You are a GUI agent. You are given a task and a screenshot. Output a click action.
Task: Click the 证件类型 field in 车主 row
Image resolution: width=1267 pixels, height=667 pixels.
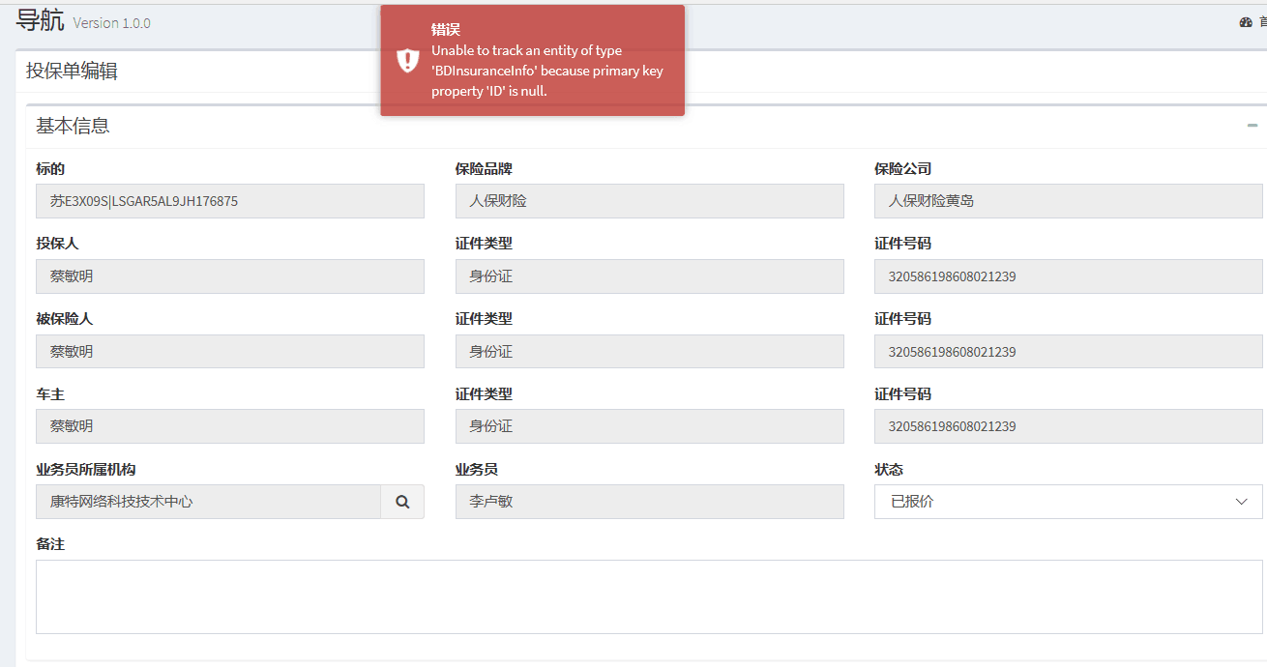pos(649,426)
